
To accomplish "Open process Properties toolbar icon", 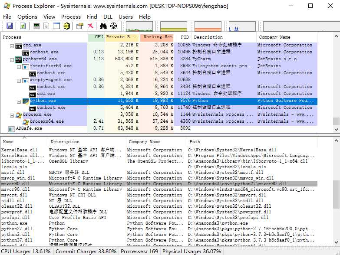I will 79,26.
